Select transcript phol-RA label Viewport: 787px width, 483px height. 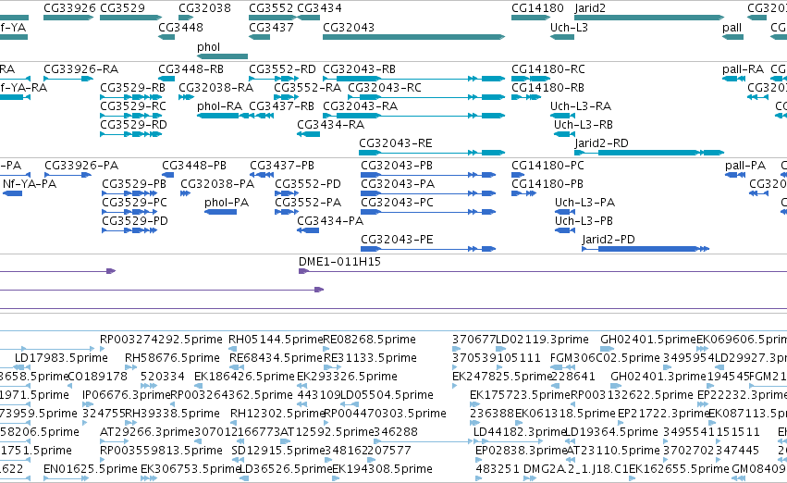[219, 106]
